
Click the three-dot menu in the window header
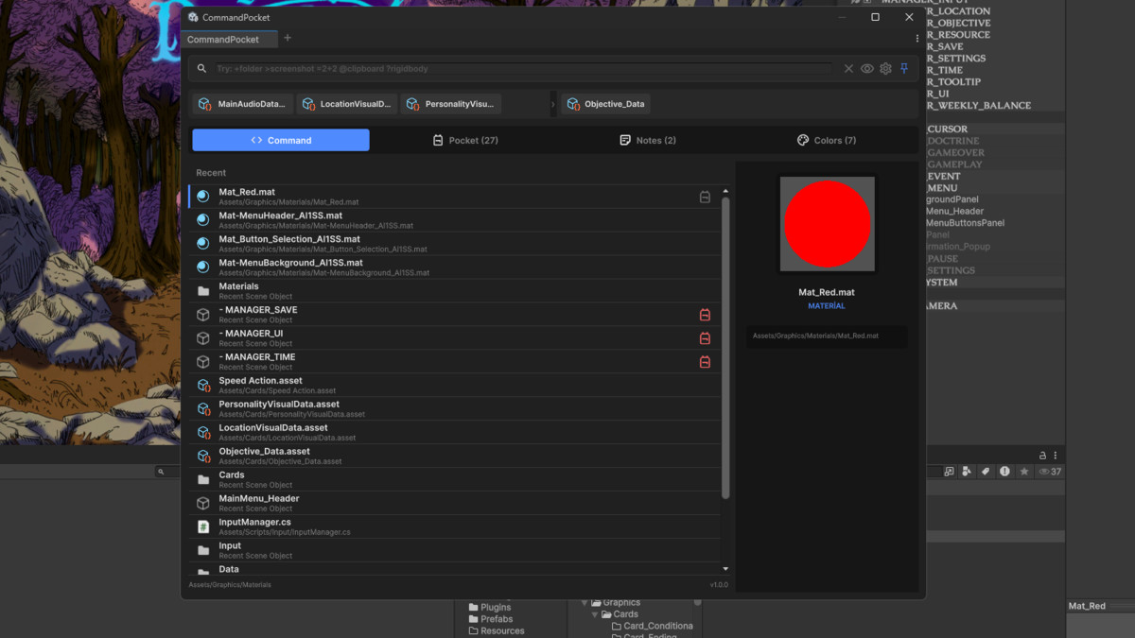(x=916, y=36)
